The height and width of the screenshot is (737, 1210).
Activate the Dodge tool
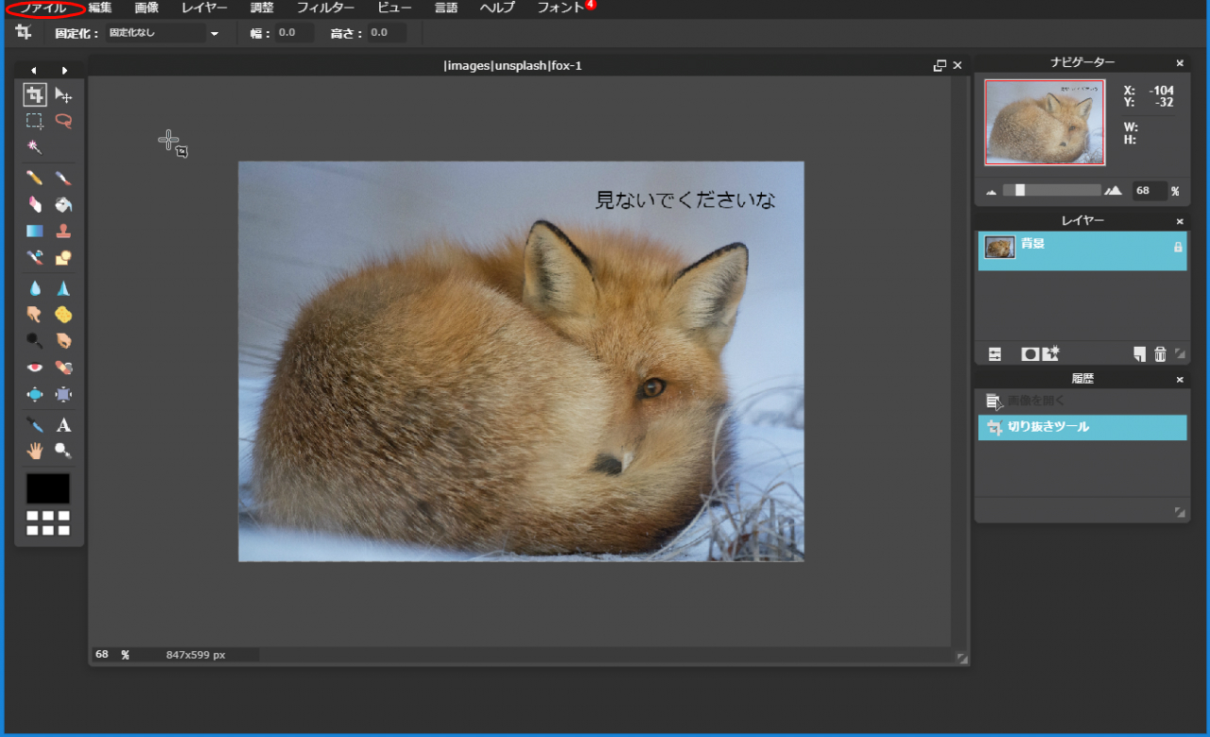35,341
